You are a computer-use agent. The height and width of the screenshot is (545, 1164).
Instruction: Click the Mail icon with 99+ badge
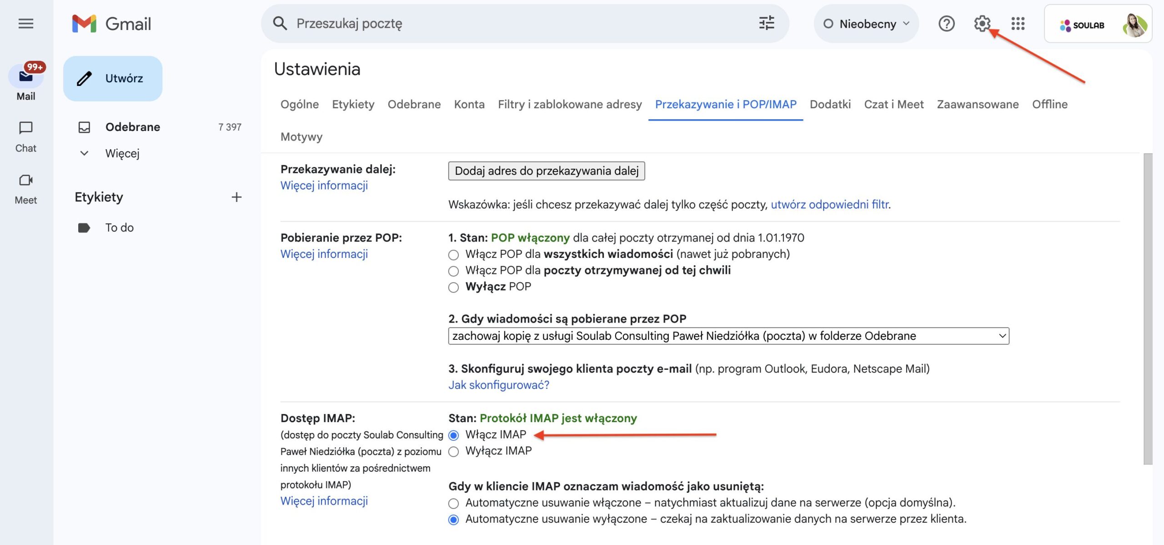(26, 76)
